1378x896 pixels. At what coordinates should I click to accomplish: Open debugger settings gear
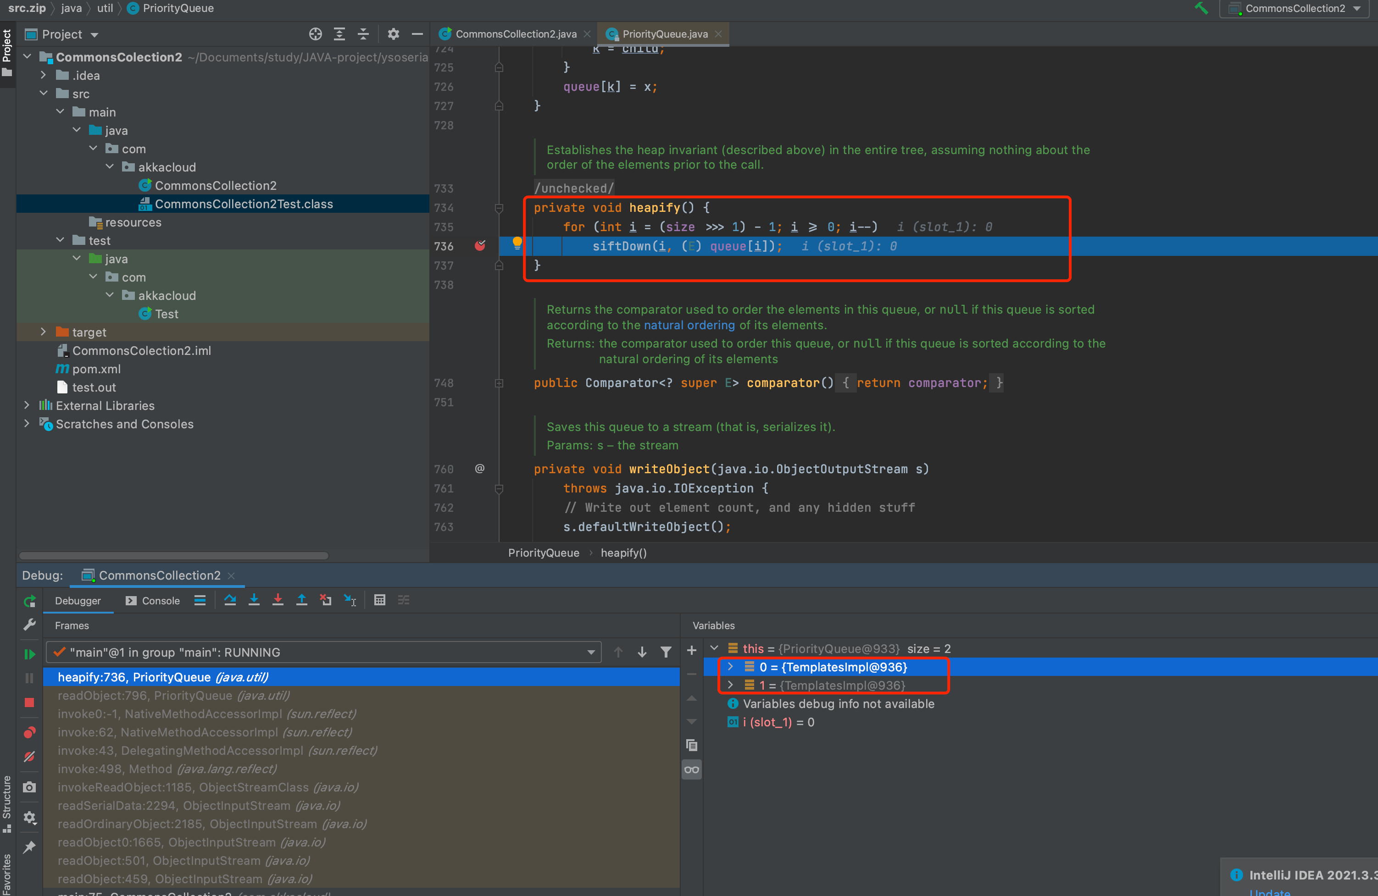point(29,817)
